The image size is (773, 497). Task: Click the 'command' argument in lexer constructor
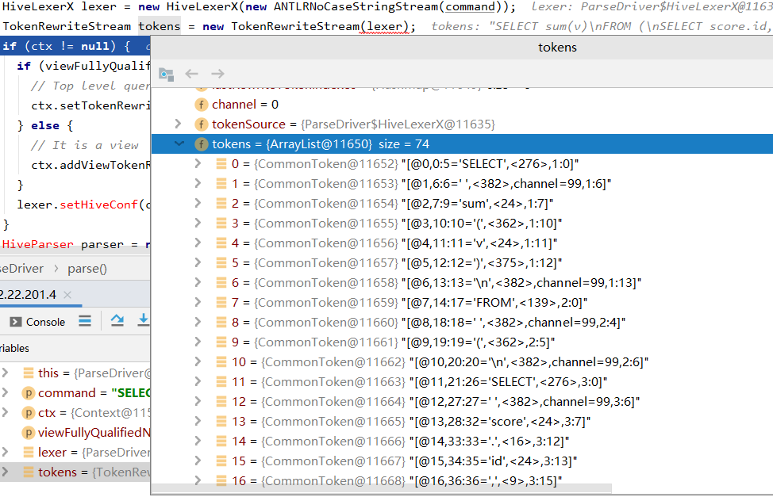pos(471,7)
